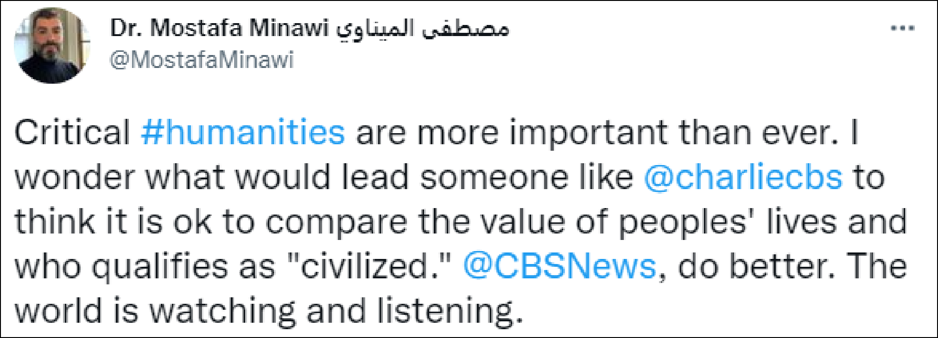938x338 pixels.
Task: Click the Arabic name مصطفى الميناوي
Action: coord(422,29)
